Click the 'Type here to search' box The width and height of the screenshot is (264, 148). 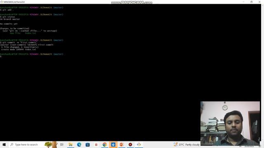pos(26,144)
